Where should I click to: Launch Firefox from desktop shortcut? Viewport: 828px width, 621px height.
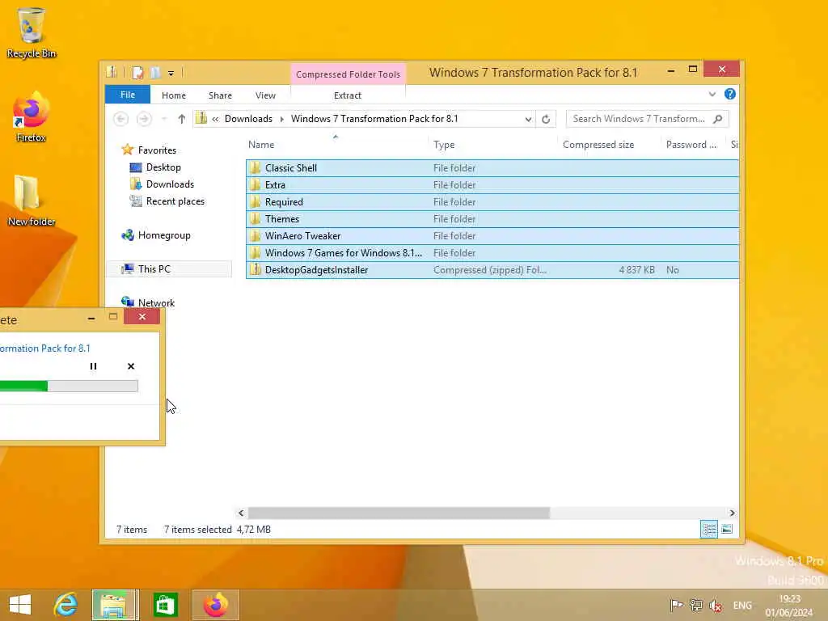click(x=32, y=117)
